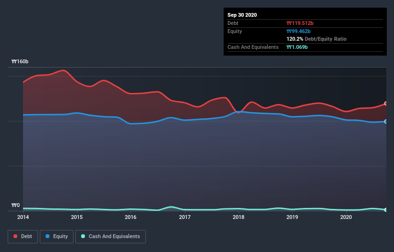
Task: Select the 2018 x-axis label
Action: [x=239, y=217]
